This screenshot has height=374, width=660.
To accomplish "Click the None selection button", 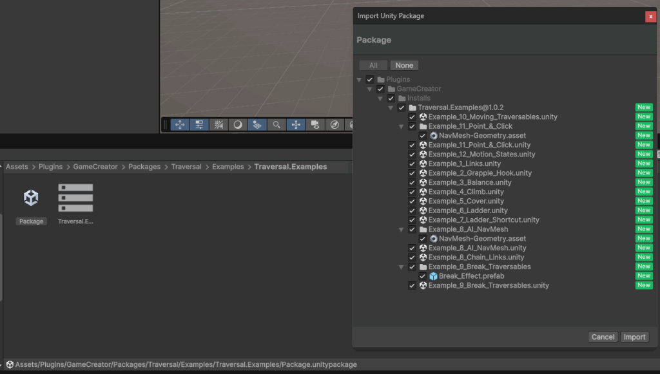I will pyautogui.click(x=404, y=66).
